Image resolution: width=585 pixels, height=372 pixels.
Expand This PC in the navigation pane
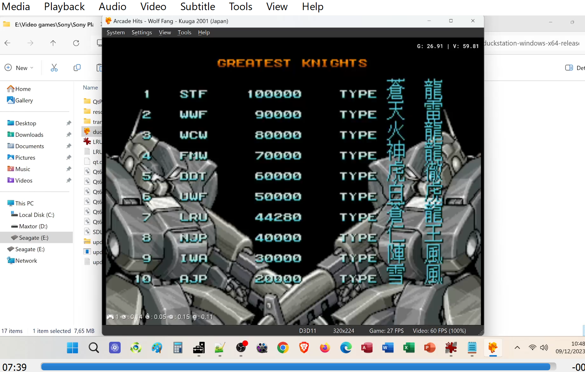point(24,203)
